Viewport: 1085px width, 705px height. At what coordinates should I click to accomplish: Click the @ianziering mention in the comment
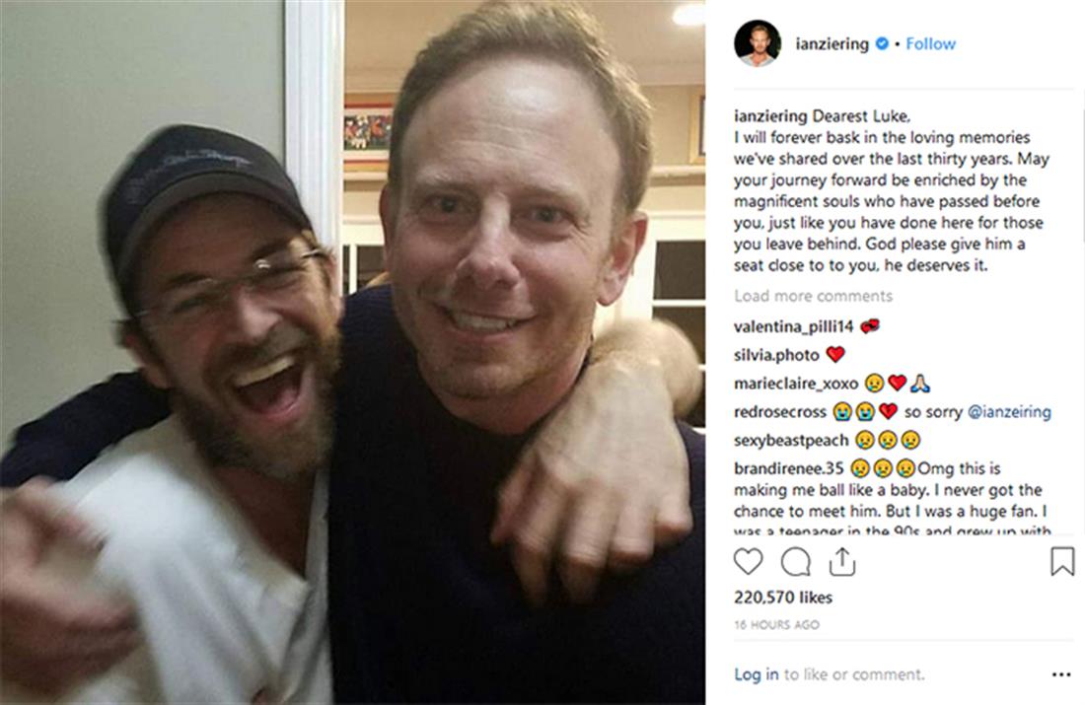(x=1009, y=412)
